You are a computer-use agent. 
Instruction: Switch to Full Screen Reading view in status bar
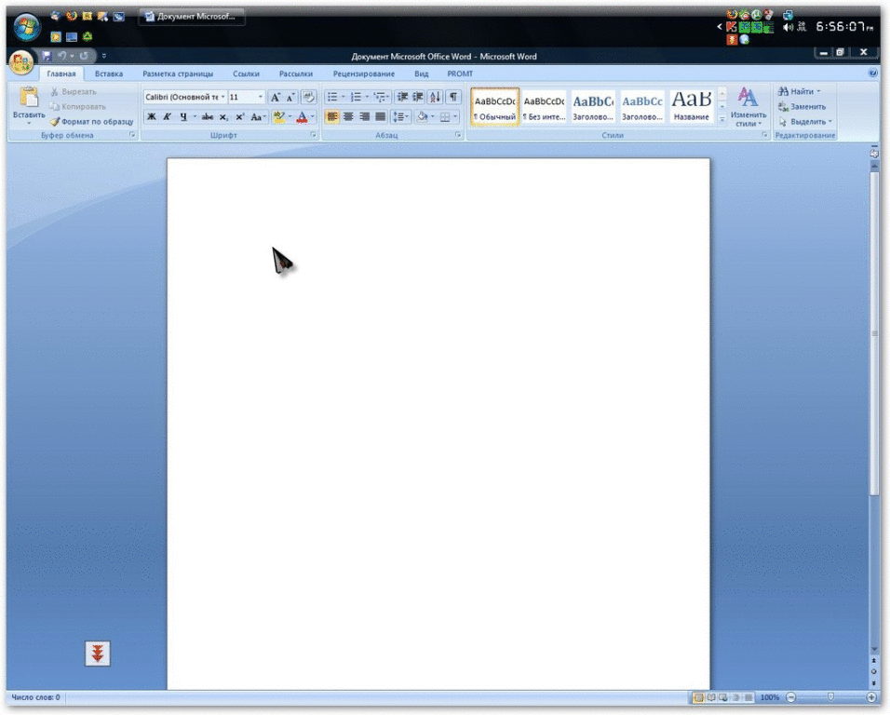pos(711,697)
